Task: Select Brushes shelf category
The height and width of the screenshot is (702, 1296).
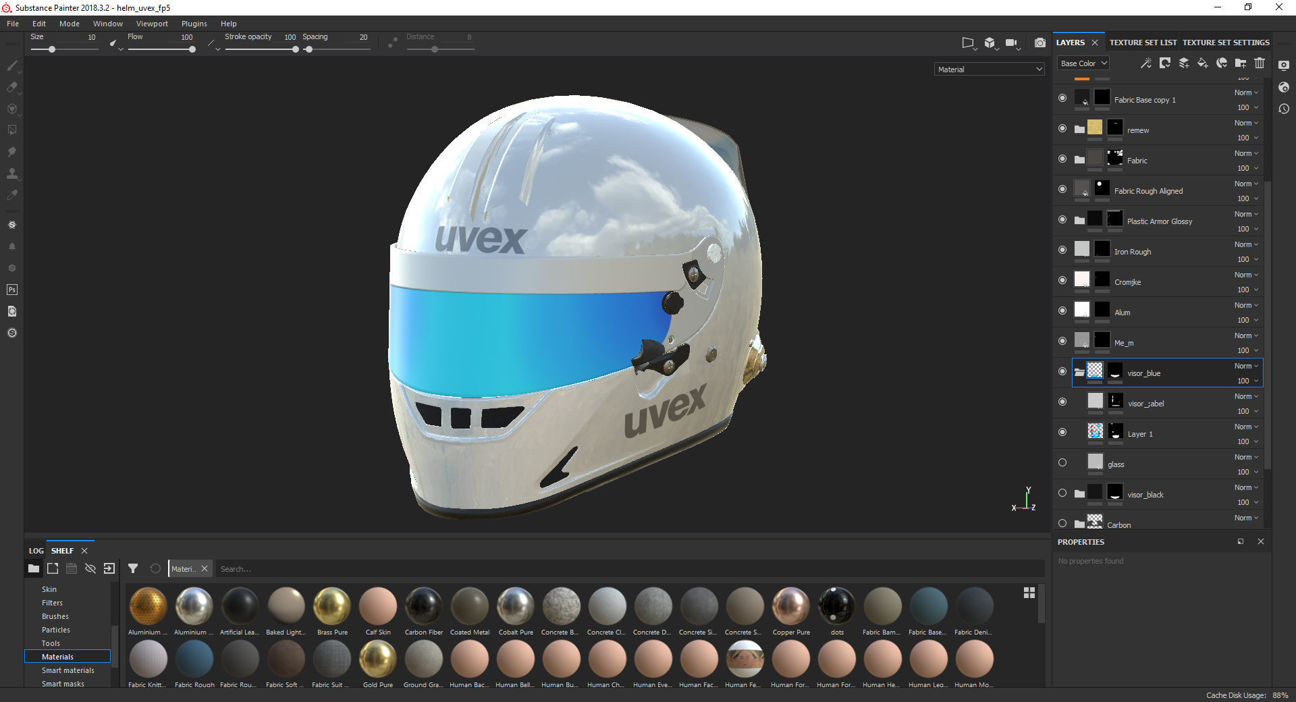Action: point(55,616)
